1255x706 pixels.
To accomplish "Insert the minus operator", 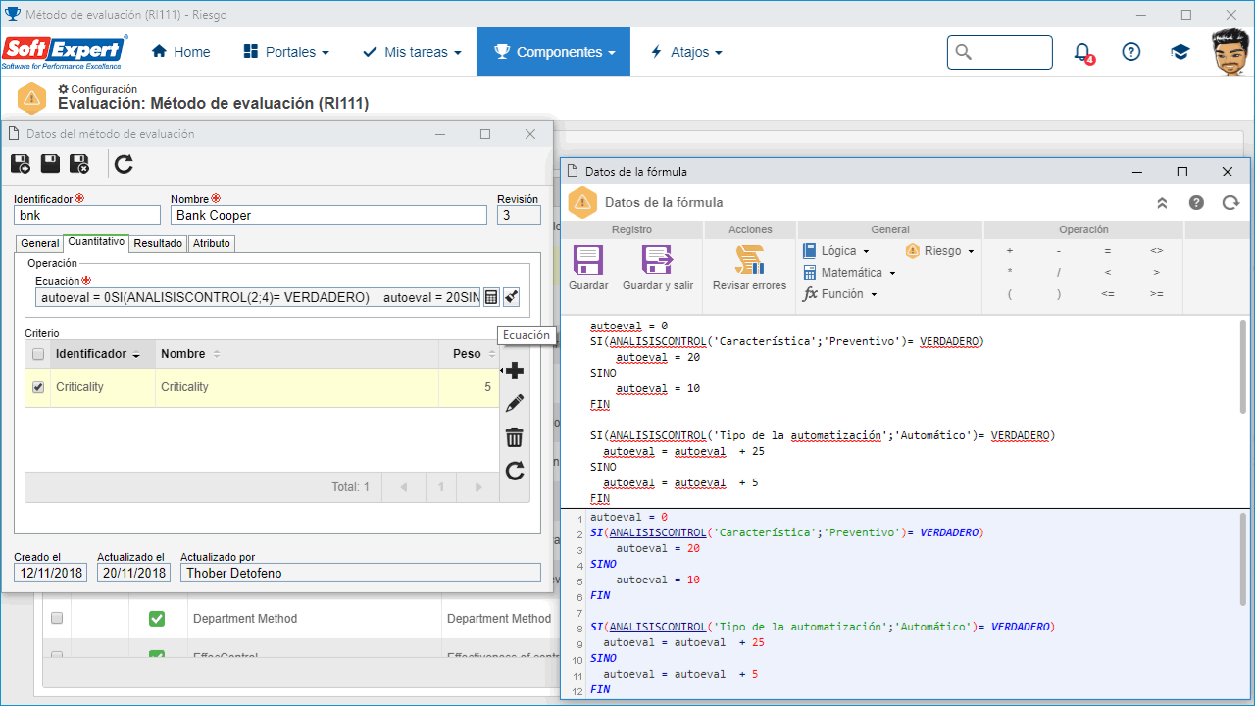I will pos(1059,251).
